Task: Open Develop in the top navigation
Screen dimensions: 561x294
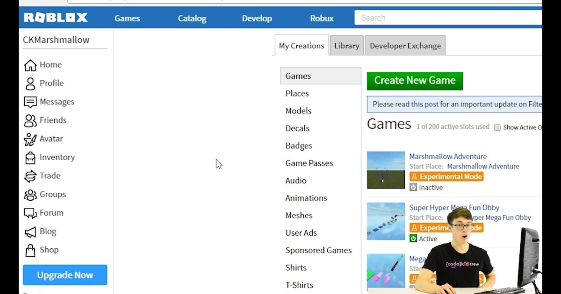Action: point(257,18)
